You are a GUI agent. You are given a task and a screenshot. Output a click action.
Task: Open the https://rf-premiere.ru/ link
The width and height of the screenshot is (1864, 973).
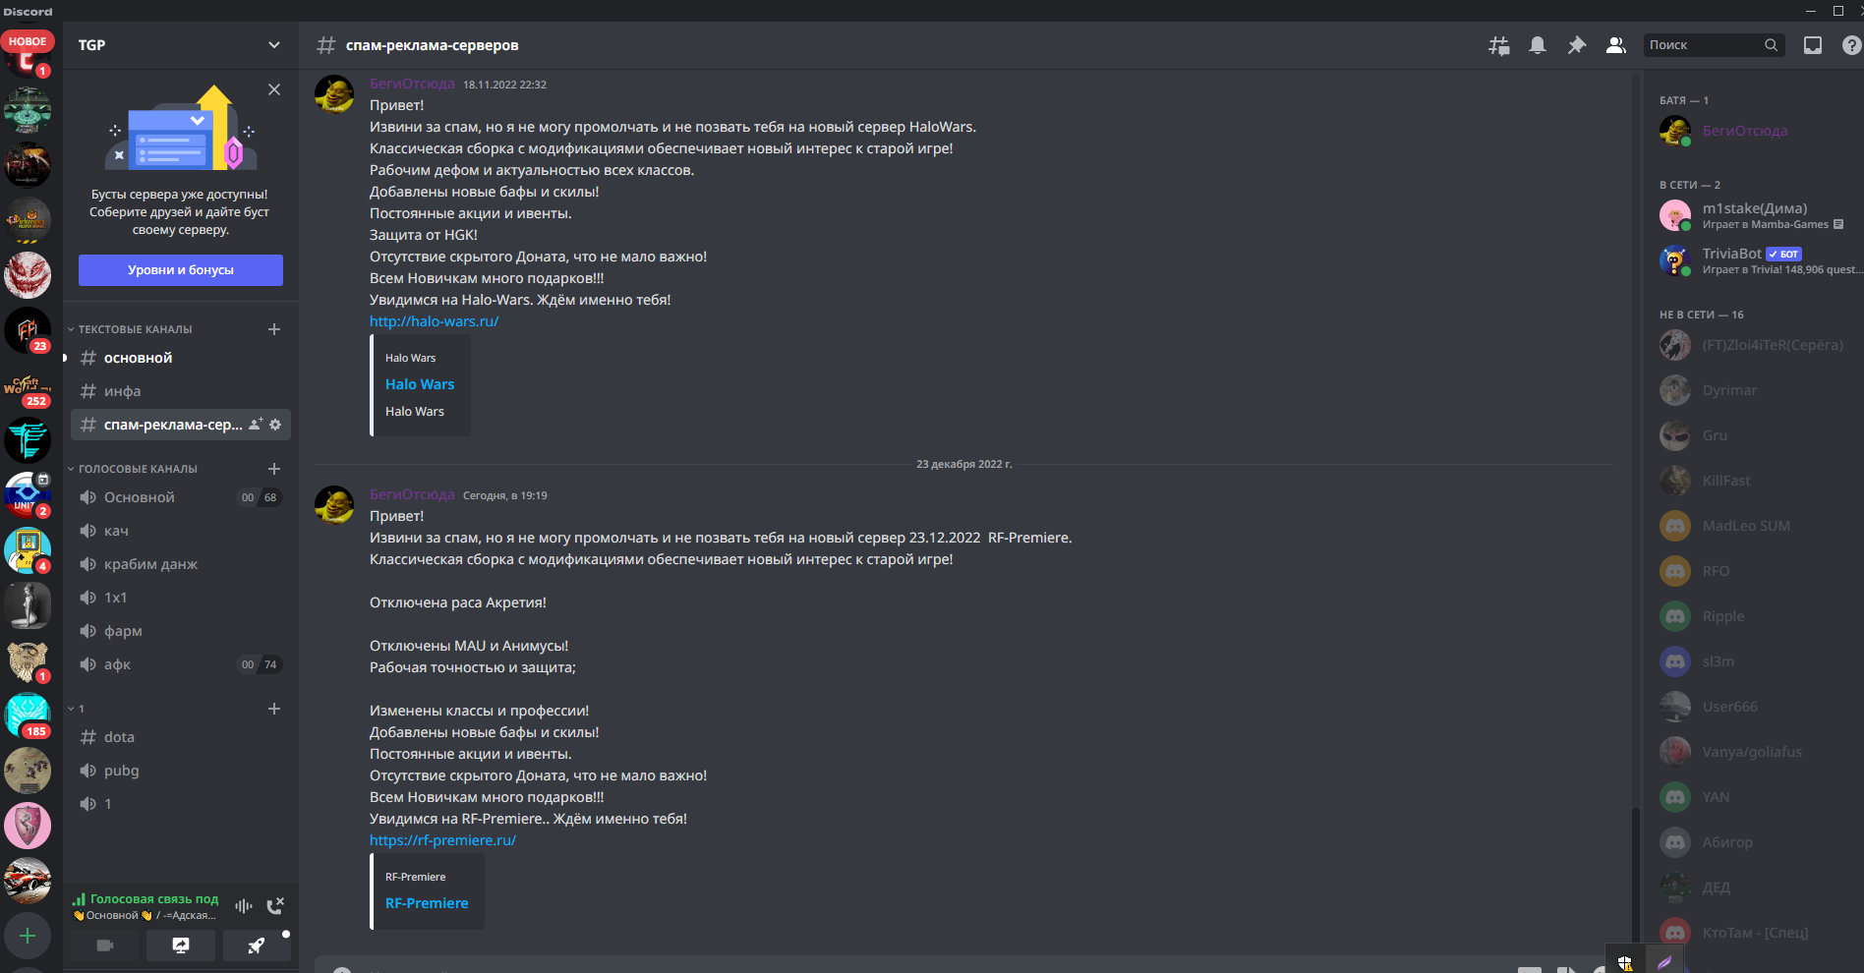pos(442,840)
